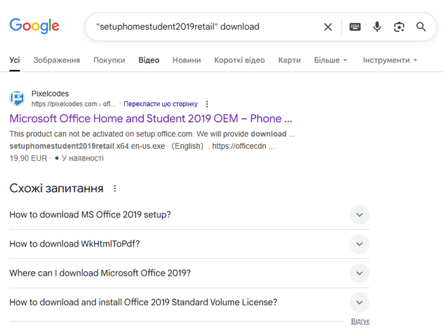Switch to the Зображення tab
Image resolution: width=444 pixels, height=331 pixels.
point(56,60)
